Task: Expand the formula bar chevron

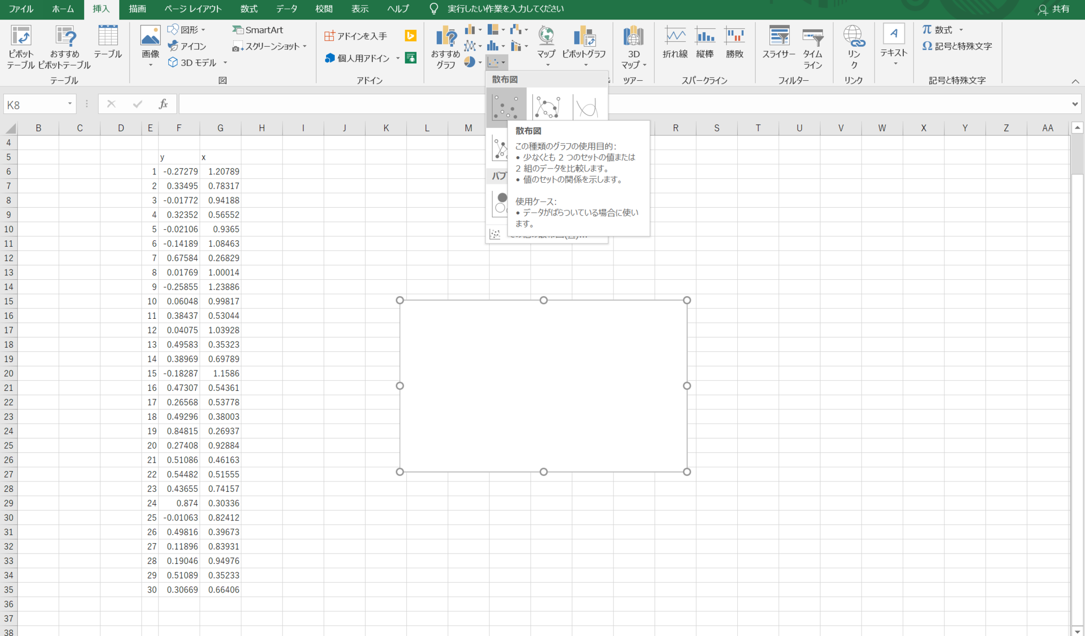Action: click(1075, 104)
